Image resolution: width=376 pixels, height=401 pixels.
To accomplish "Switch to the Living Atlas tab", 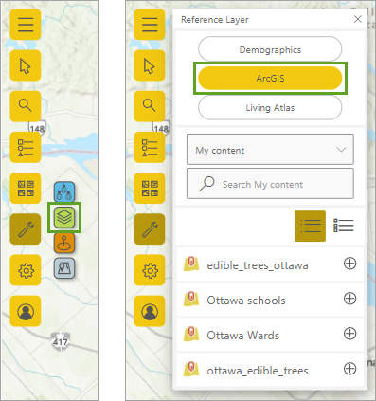I will (270, 107).
